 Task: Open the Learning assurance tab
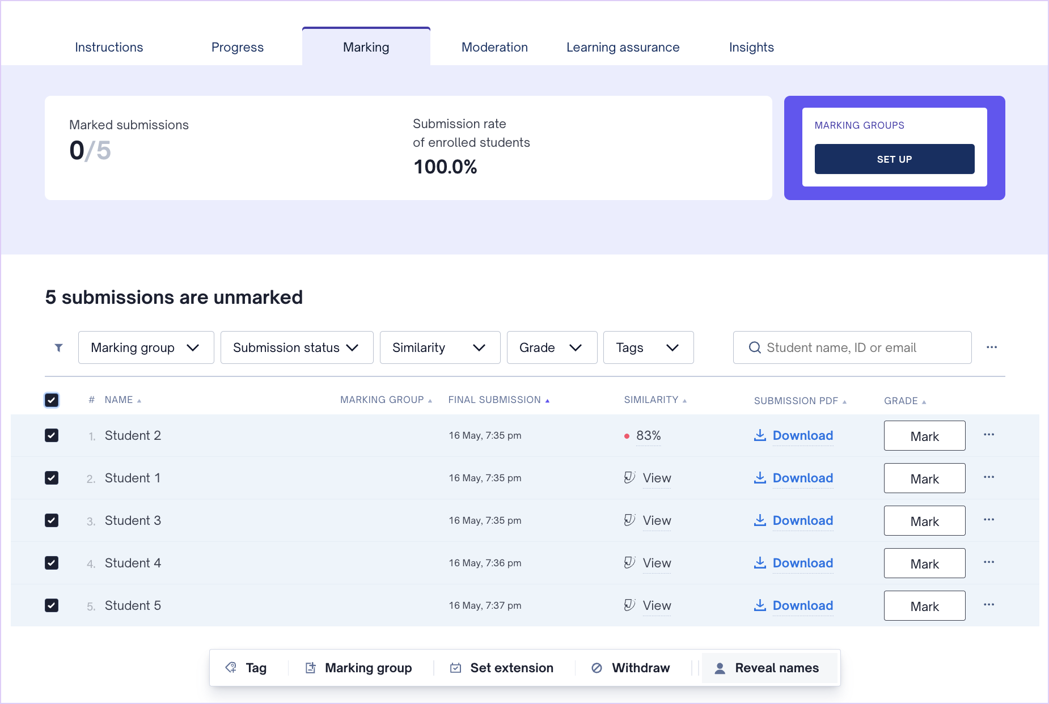pos(623,47)
